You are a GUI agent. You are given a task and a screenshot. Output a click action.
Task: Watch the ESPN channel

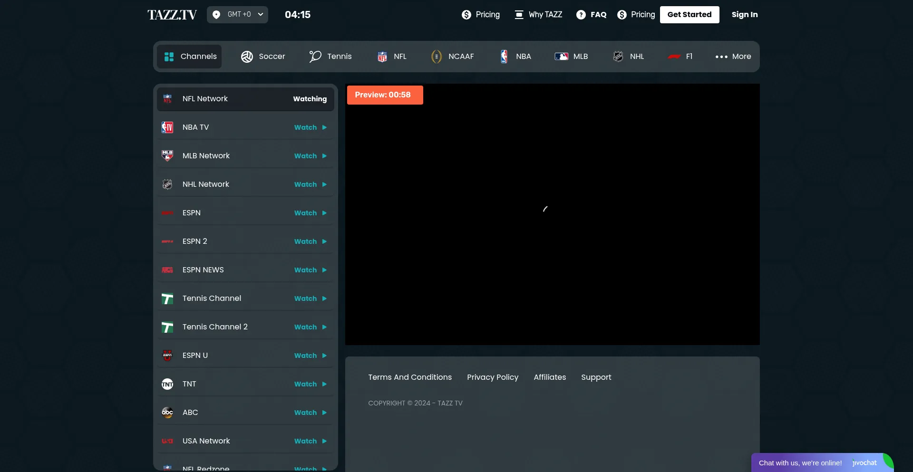[x=311, y=213]
